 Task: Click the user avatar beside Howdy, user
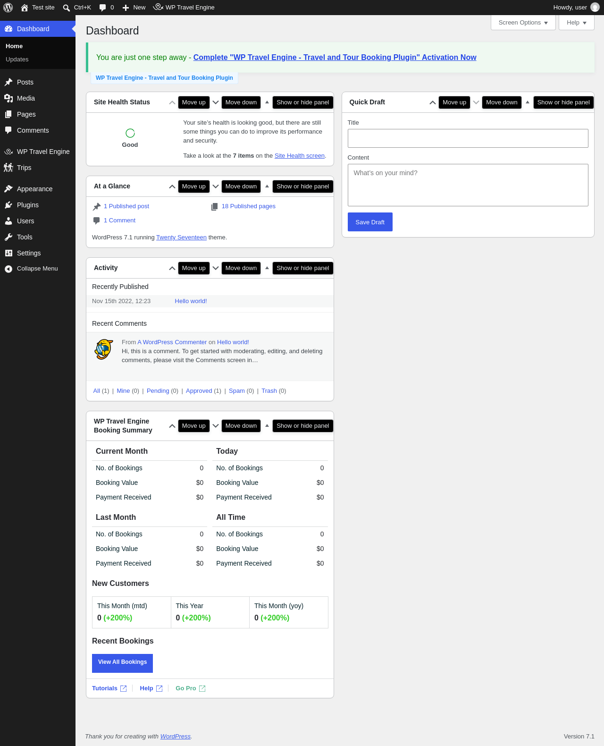coord(595,8)
